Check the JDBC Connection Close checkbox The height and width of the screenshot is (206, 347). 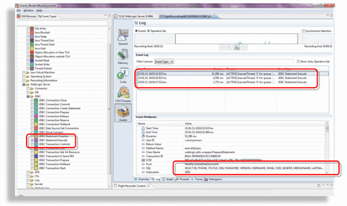(33, 100)
